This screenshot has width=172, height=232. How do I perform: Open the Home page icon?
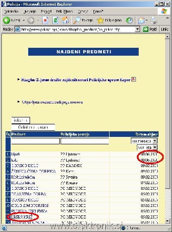(65, 20)
